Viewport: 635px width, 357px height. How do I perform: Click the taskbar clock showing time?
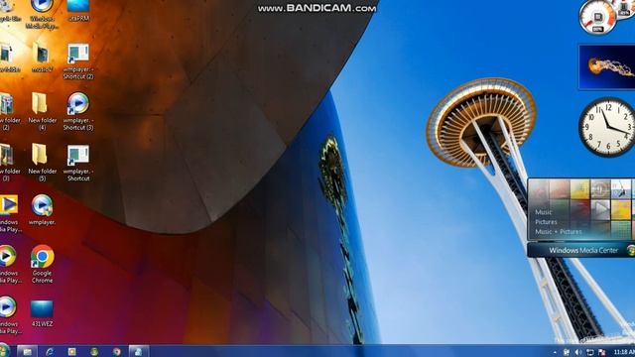(624, 352)
